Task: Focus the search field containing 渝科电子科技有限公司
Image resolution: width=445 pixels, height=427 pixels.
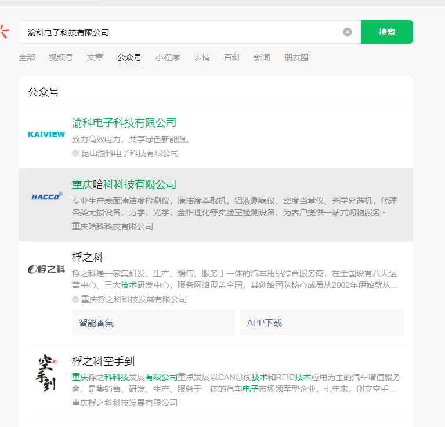Action: (x=190, y=32)
